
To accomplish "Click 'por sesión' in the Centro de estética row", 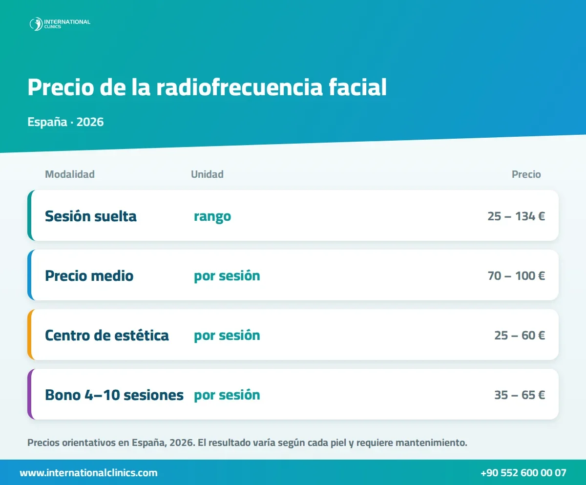I will click(227, 336).
